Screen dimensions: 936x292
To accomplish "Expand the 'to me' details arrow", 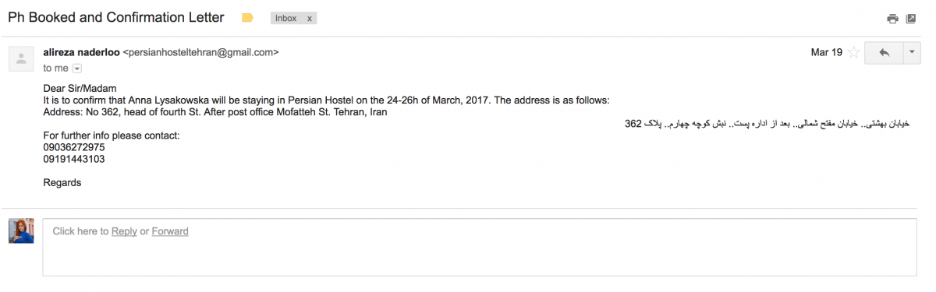I will tap(76, 69).
